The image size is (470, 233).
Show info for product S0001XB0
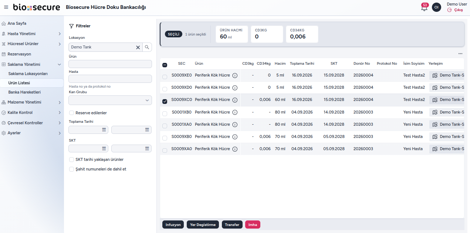[x=235, y=112]
